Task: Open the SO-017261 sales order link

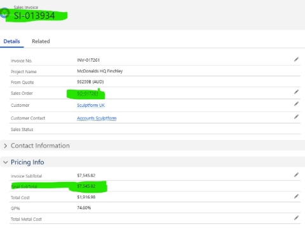Action: pyautogui.click(x=88, y=94)
